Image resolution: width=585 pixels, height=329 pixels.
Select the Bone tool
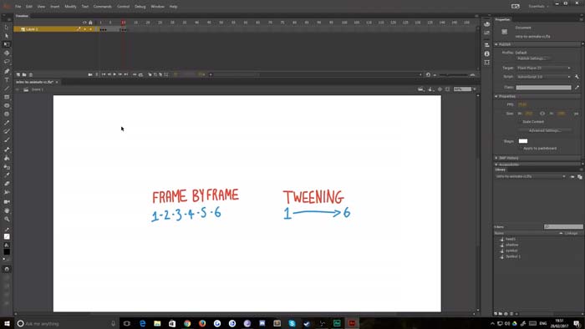(7, 149)
